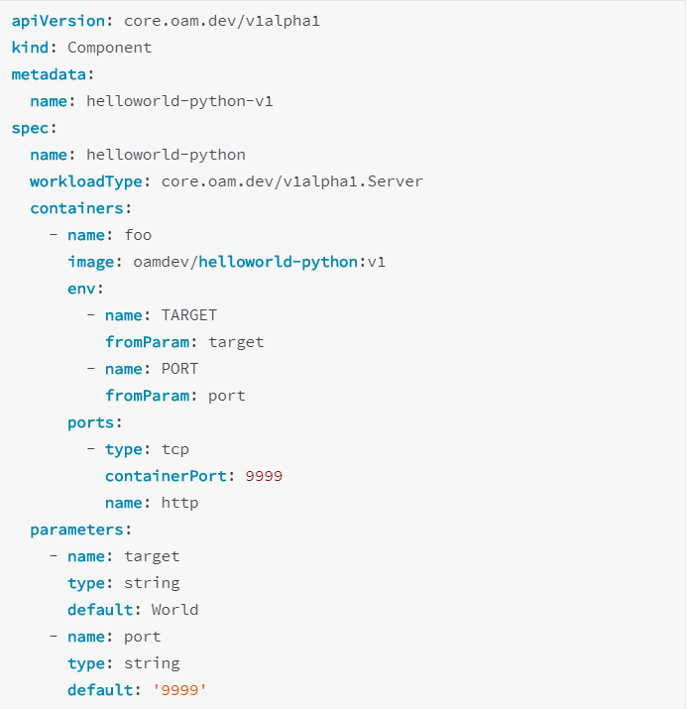Click the containers key
686x709 pixels.
76,208
